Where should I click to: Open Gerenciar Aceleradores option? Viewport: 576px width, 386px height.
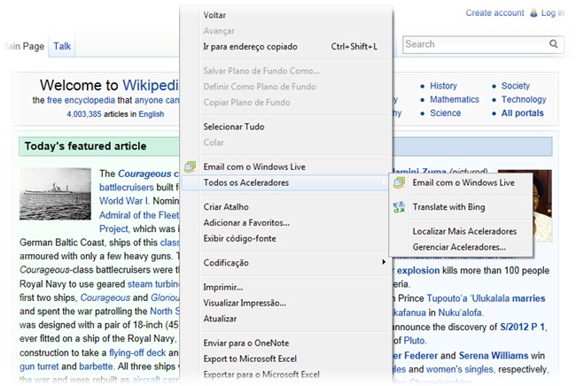(459, 247)
